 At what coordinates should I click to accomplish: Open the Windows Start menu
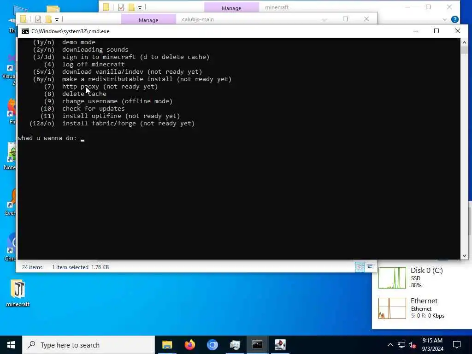pos(11,345)
